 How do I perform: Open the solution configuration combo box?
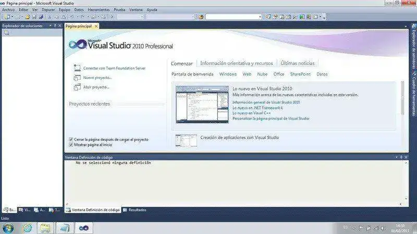(x=131, y=17)
